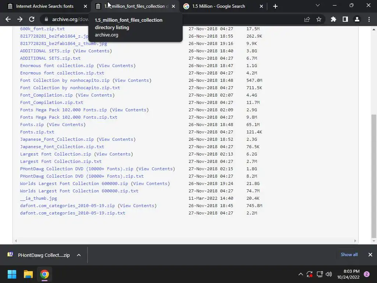Open 8217728281_be2fab1864_z_thumb.jpg link
This screenshot has height=283, width=377.
(63, 43)
